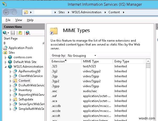Viewport: 158px width, 121px height.
Task: Click the Create New Connection globe icon
Action: coord(5,33)
